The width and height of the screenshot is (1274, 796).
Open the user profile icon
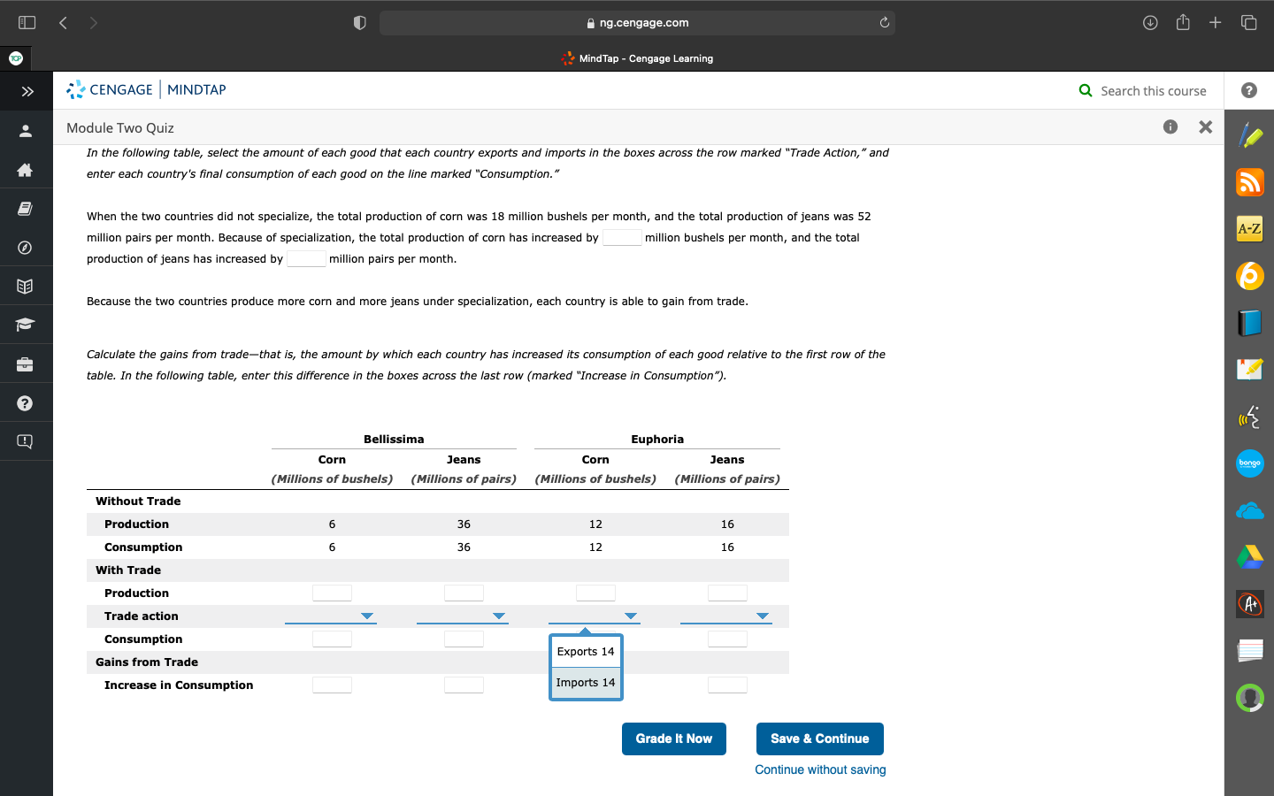pyautogui.click(x=25, y=131)
